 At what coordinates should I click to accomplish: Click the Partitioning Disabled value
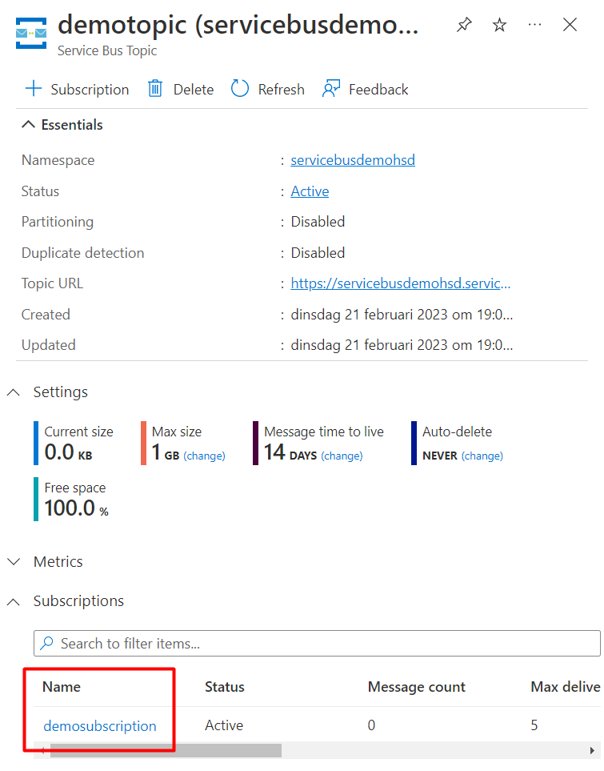318,222
